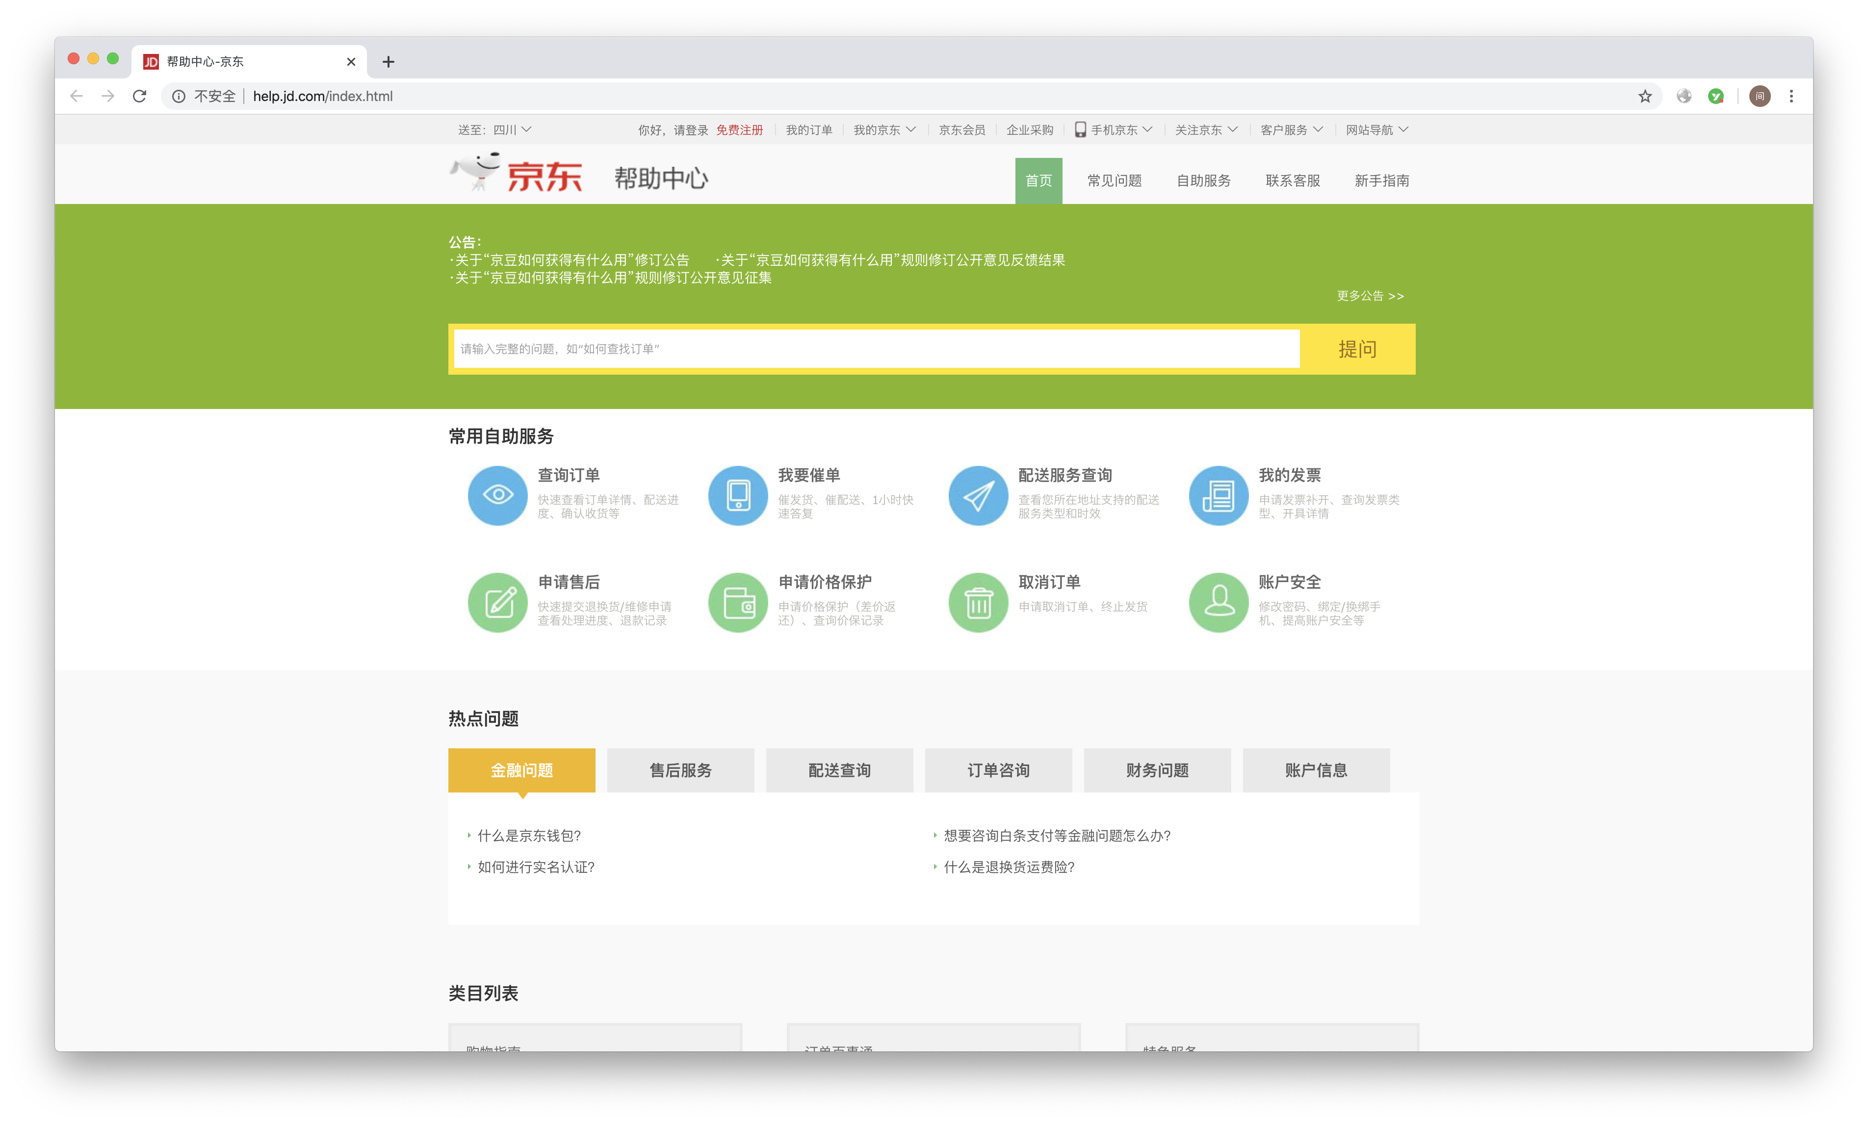
Task: Open the 账户安全 user icon
Action: click(1218, 602)
